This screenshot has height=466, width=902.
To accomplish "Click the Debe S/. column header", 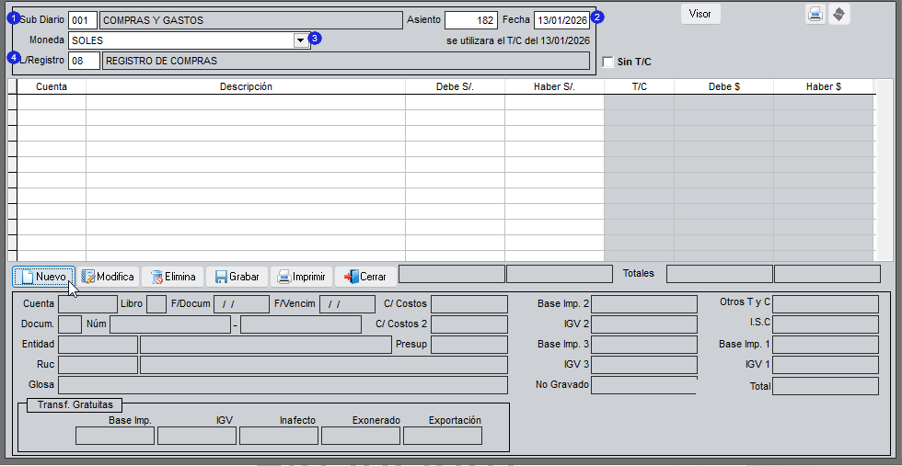I will coord(455,86).
